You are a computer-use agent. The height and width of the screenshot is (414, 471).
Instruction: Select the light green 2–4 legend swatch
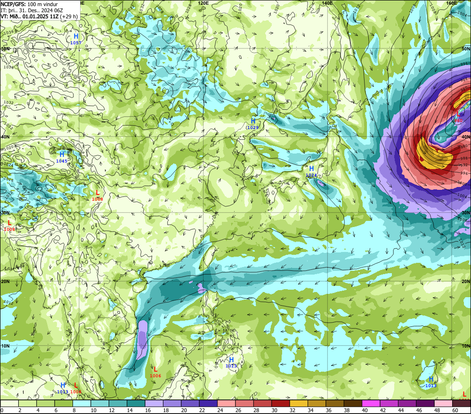27,403
